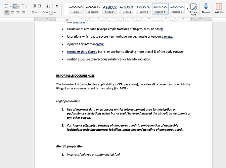Click 'a fracture of any bone' bullet
The image size is (226, 168).
(x=115, y=29)
